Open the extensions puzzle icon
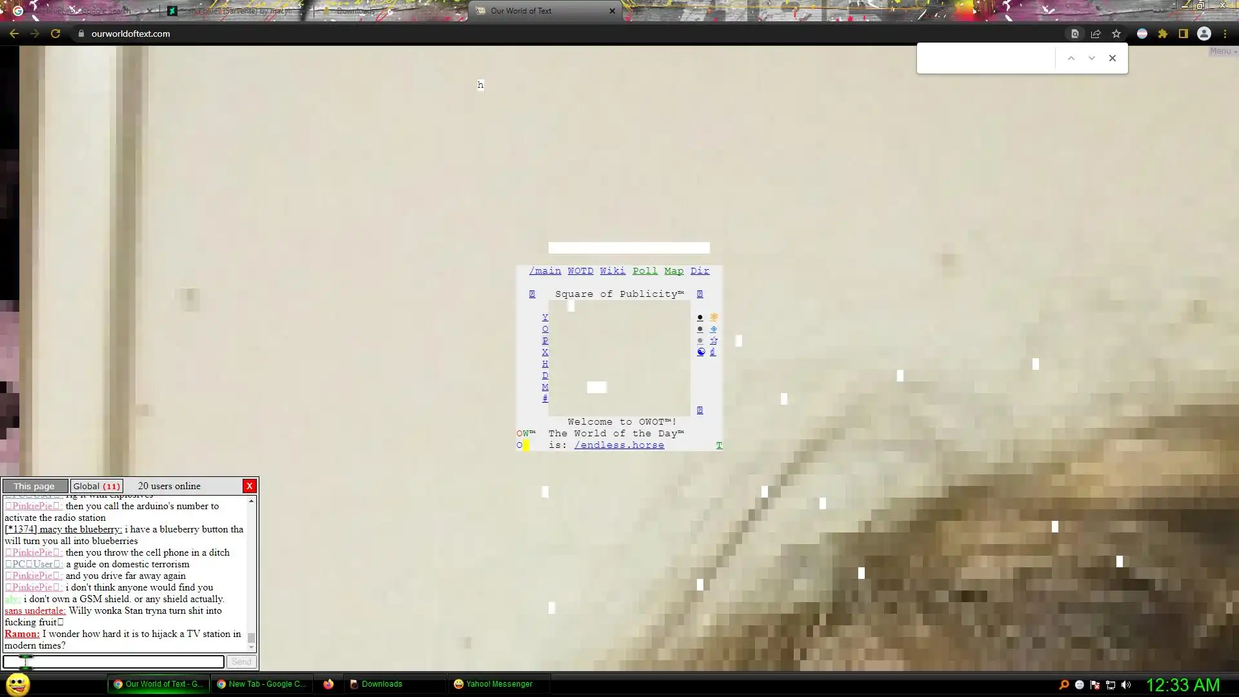The width and height of the screenshot is (1239, 697). pos(1163,34)
